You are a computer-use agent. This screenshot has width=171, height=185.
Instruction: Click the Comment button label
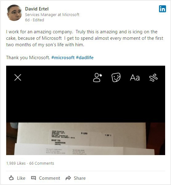49,178
